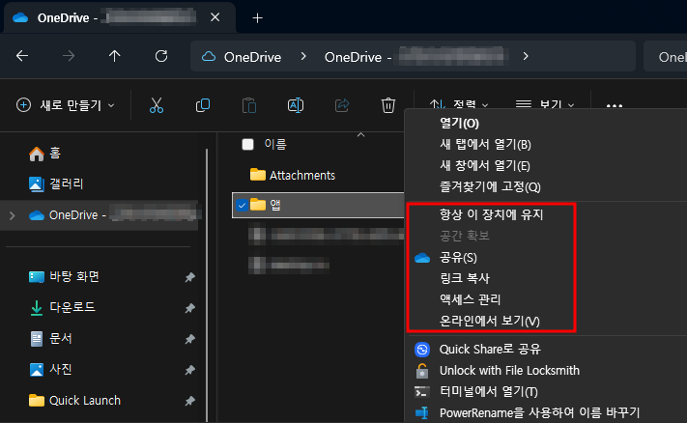Open 갤러리 in sidebar

pyautogui.click(x=56, y=183)
